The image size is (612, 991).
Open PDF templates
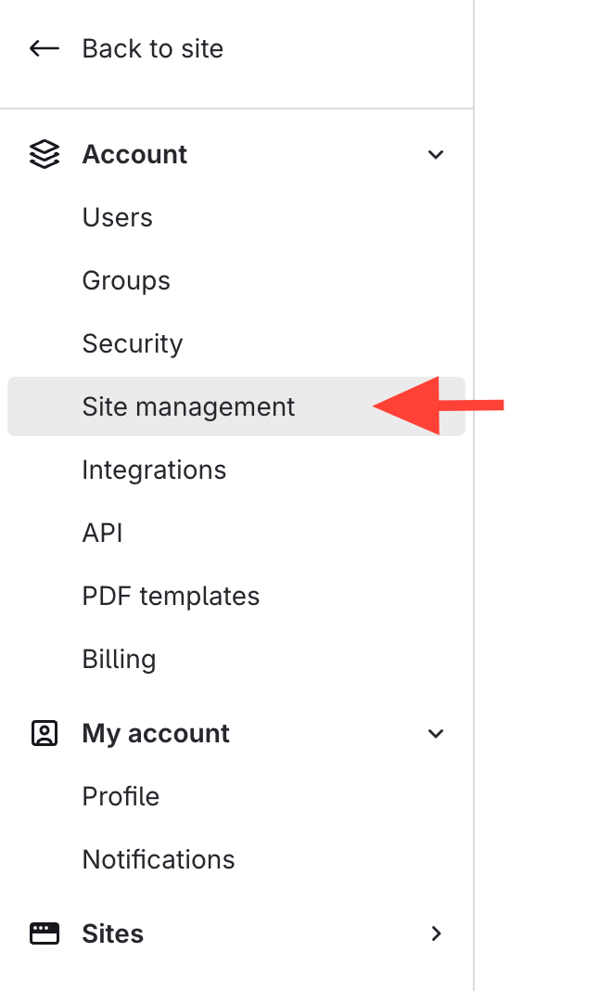click(x=171, y=596)
